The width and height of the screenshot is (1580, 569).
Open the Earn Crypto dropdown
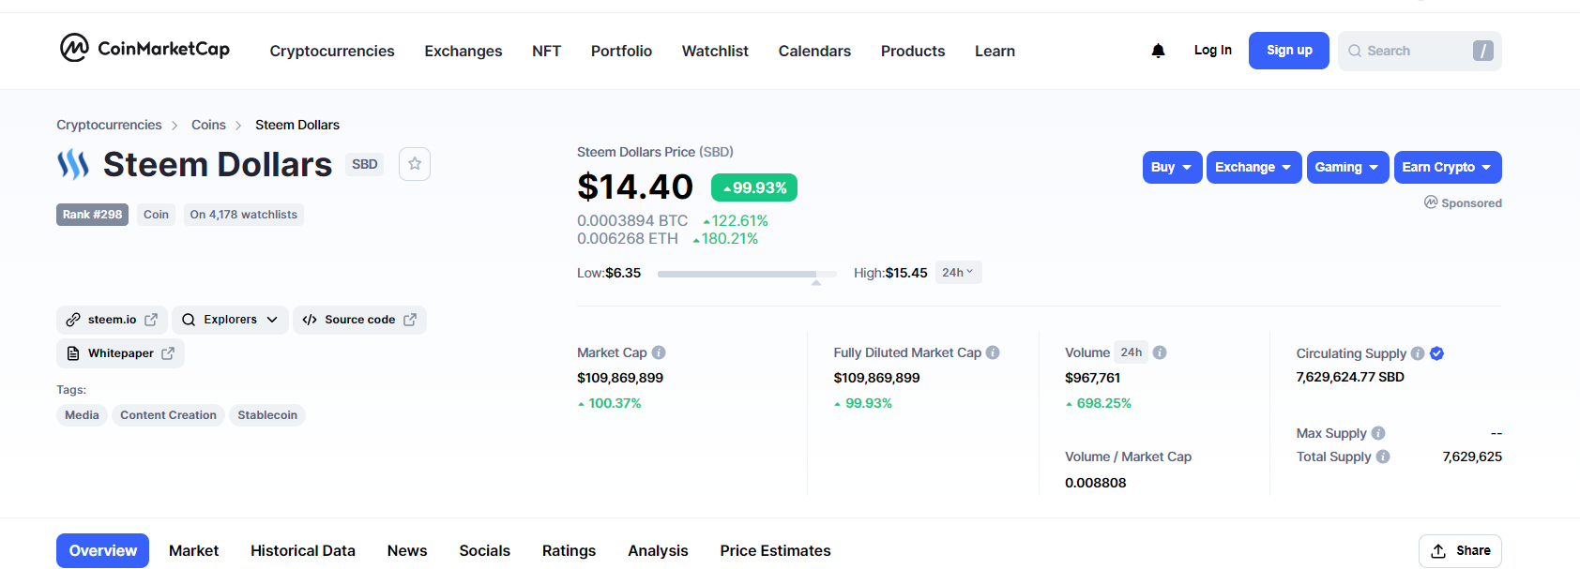(1447, 167)
